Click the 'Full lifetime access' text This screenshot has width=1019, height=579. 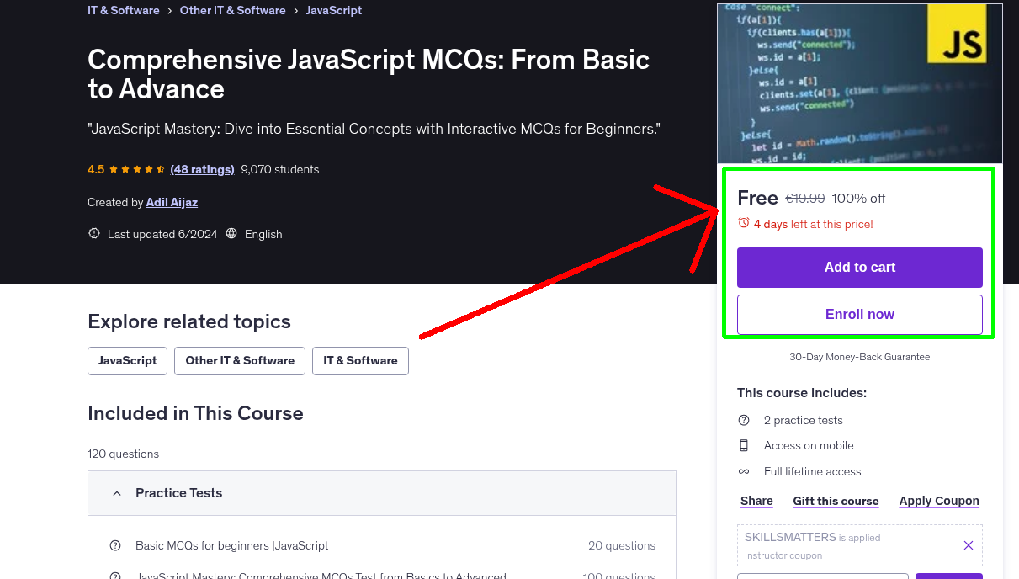coord(813,471)
